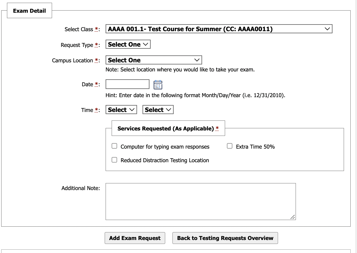
Task: Grab the Additional Note resize handle
Action: (293, 217)
